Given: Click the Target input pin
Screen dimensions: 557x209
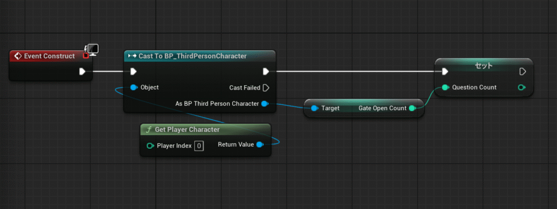Looking at the screenshot, I should click(x=314, y=109).
